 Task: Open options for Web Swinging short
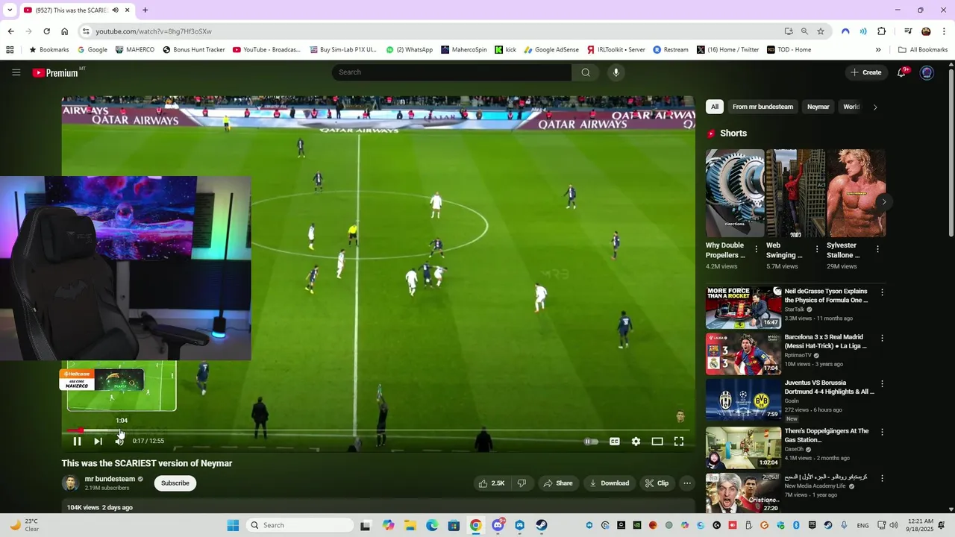point(817,249)
